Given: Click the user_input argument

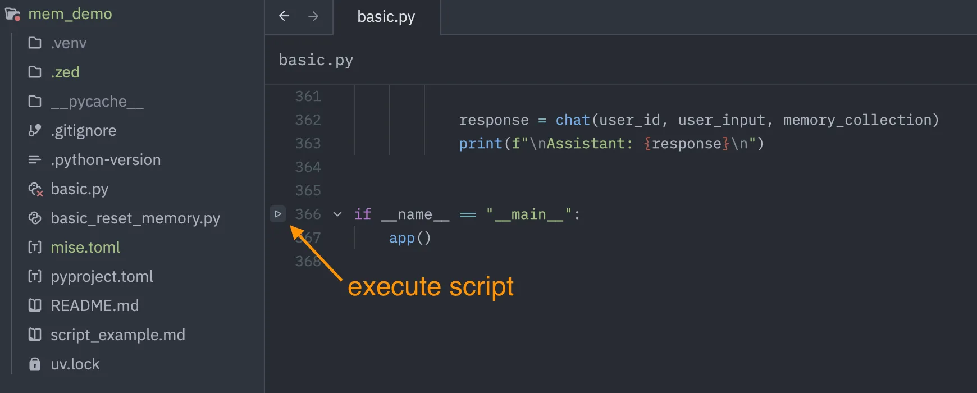Looking at the screenshot, I should tap(722, 120).
